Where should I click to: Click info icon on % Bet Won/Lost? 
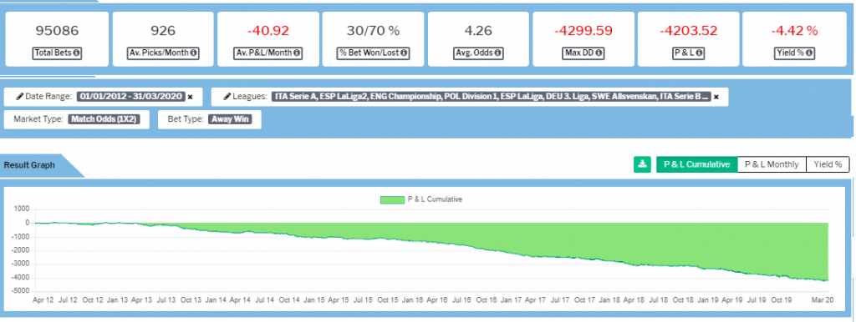(403, 53)
